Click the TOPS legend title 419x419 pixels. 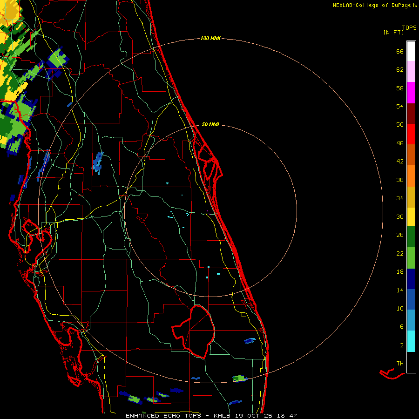click(409, 27)
